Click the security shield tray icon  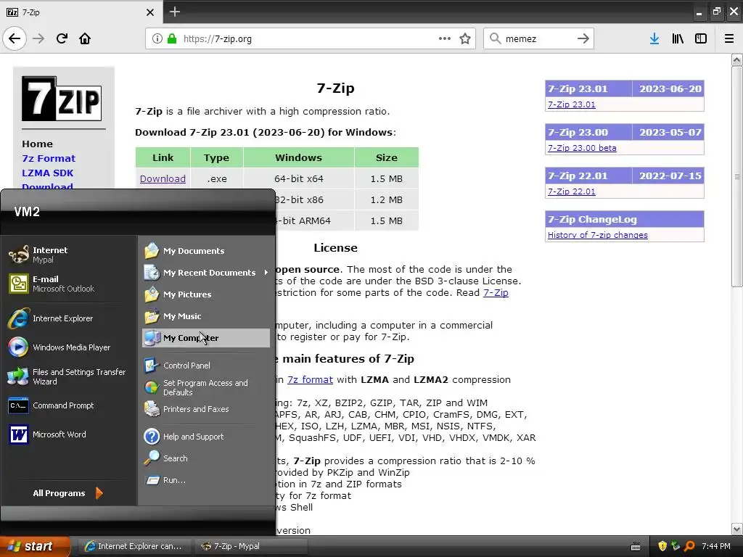(x=662, y=546)
